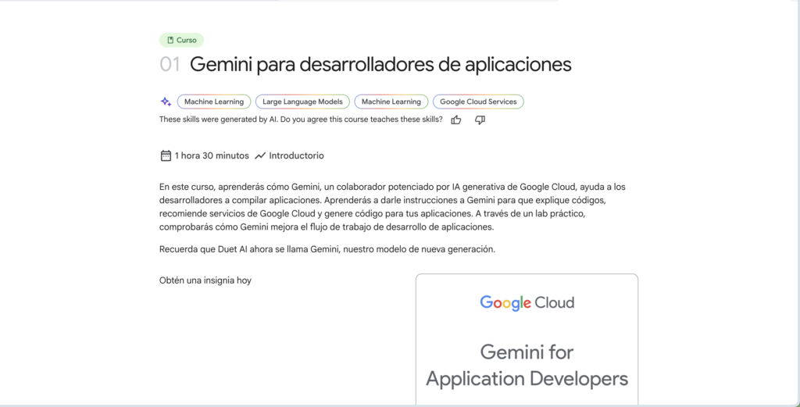Select the Machine Learning chip before Google Cloud Services
Screen dimensions: 800x407
391,102
